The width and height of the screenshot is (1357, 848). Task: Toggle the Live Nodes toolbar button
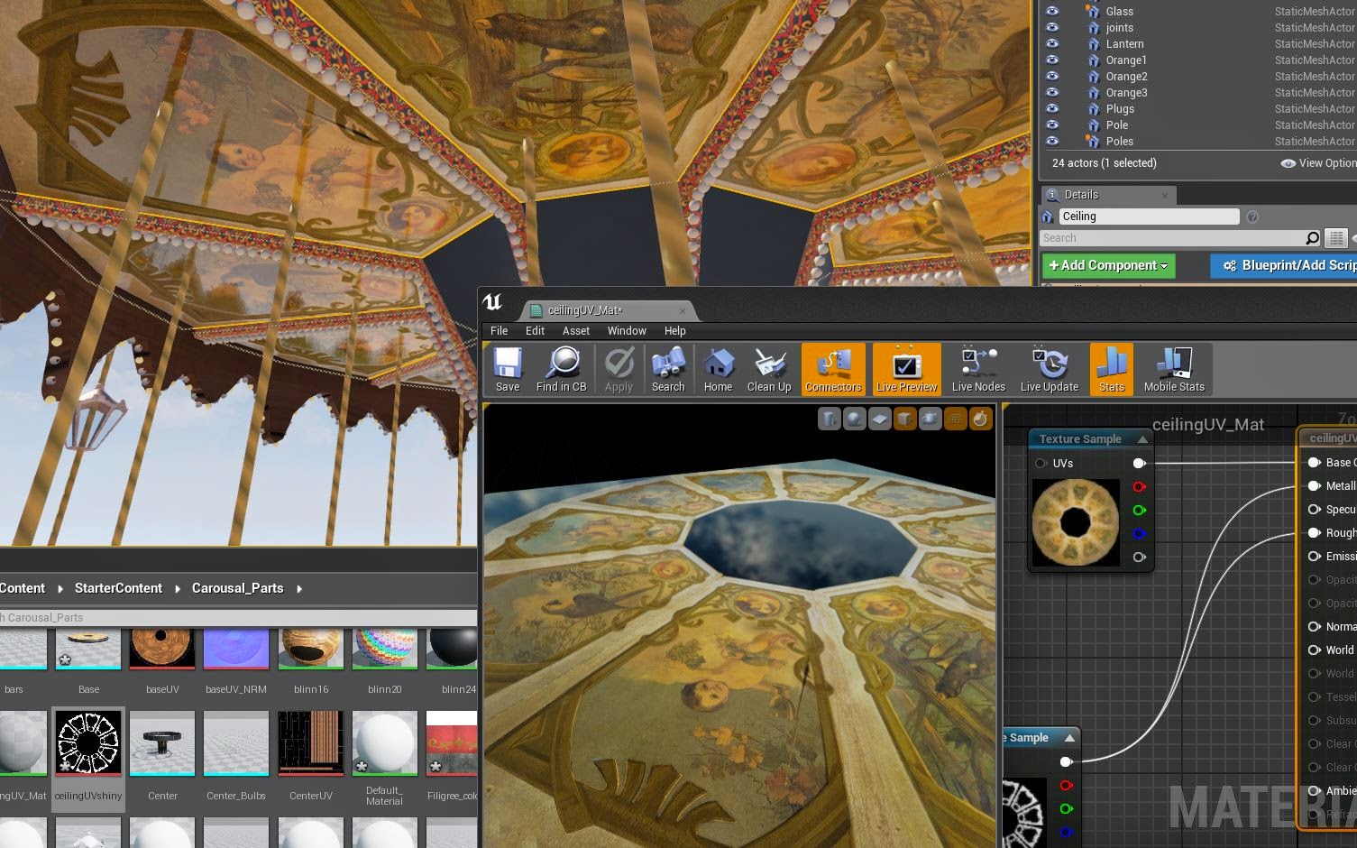978,369
